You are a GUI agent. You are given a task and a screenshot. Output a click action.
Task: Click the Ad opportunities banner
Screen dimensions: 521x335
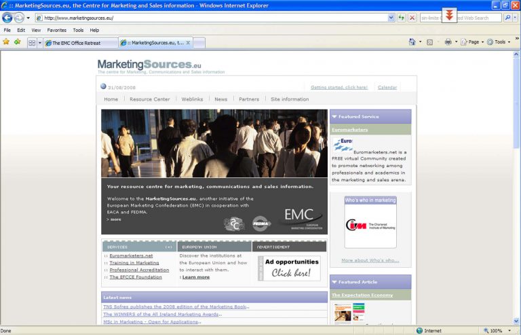coord(289,268)
